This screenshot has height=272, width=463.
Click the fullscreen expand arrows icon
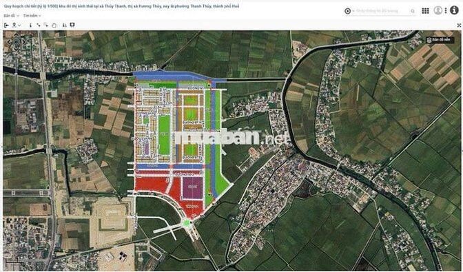(x=459, y=25)
